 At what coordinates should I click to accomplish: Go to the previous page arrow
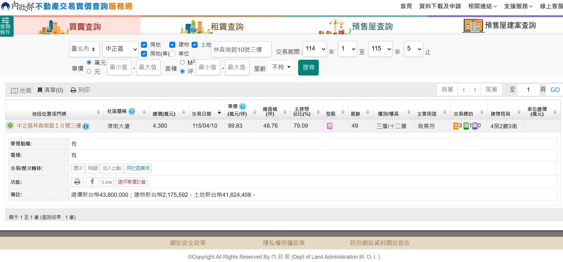[464, 90]
